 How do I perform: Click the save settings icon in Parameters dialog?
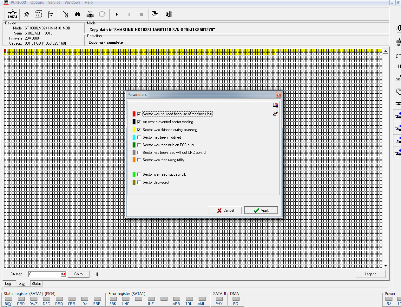[x=275, y=105]
